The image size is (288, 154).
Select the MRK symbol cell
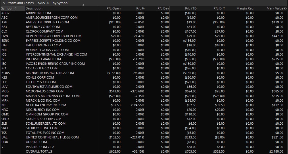pyautogui.click(x=5, y=100)
